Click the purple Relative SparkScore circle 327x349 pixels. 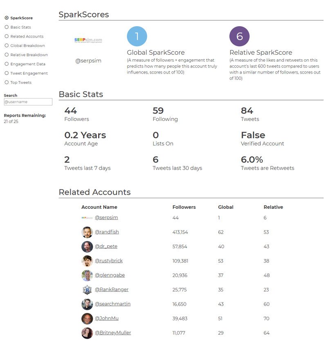(x=239, y=36)
